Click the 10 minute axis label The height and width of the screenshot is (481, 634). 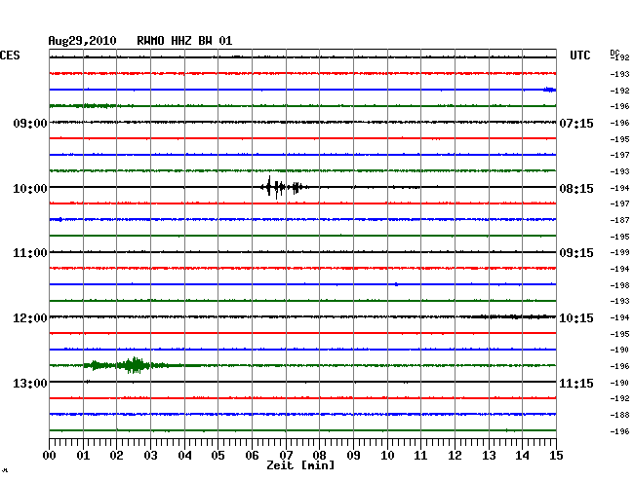(387, 456)
